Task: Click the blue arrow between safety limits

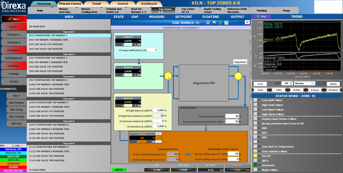Action: pyautogui.click(x=188, y=154)
